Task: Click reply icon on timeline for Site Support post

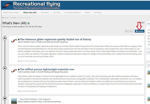Action: pos(5,98)
